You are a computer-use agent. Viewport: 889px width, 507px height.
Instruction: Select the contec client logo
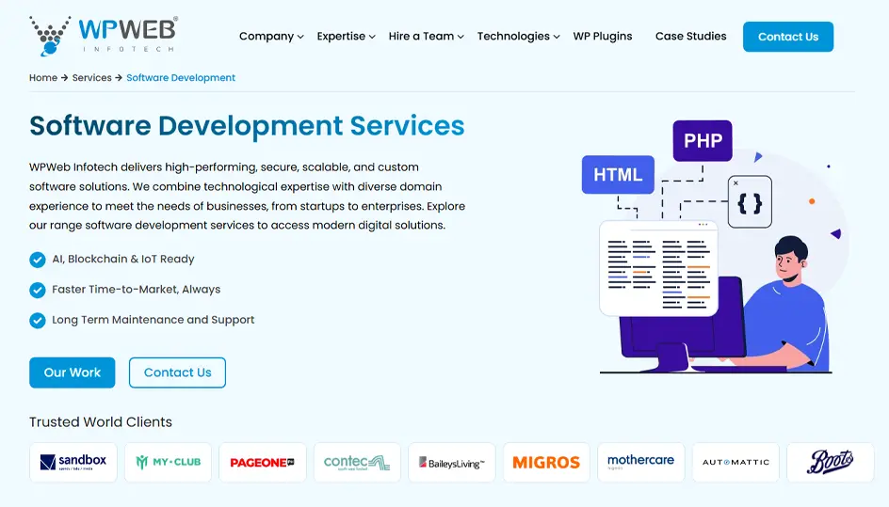coord(357,462)
